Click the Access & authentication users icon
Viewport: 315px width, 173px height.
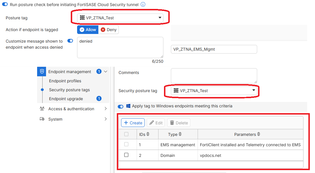click(x=42, y=109)
